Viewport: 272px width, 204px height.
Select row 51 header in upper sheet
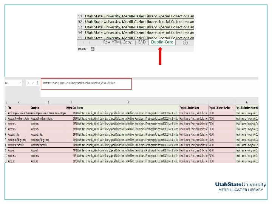click(80, 16)
